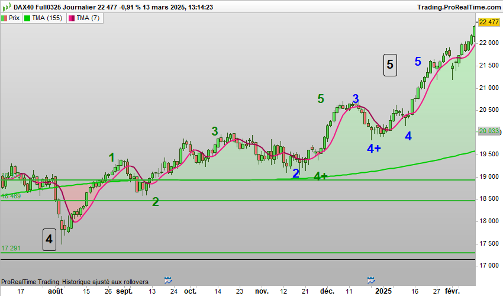Click the 20 033 price level tag

point(489,131)
